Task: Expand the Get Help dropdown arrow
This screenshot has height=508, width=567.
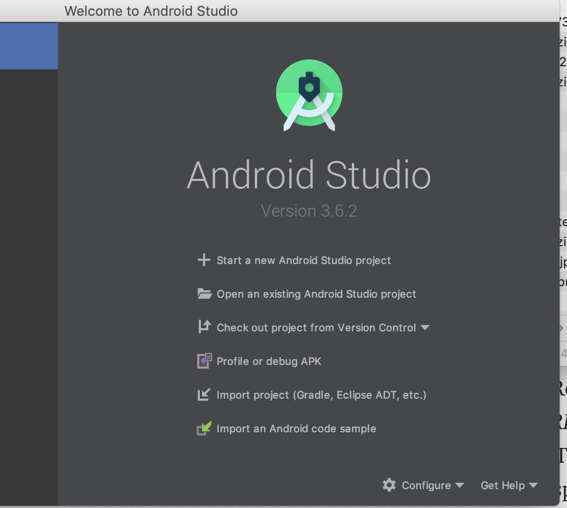Action: point(533,485)
